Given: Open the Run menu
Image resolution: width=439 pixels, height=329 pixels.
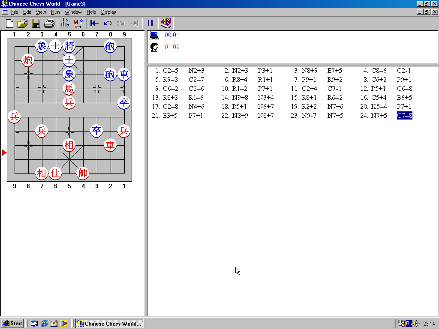Looking at the screenshot, I should click(x=55, y=12).
